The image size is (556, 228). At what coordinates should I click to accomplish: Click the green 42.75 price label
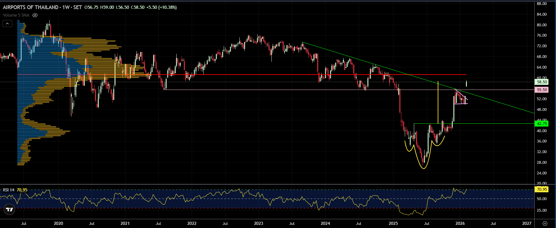point(542,124)
